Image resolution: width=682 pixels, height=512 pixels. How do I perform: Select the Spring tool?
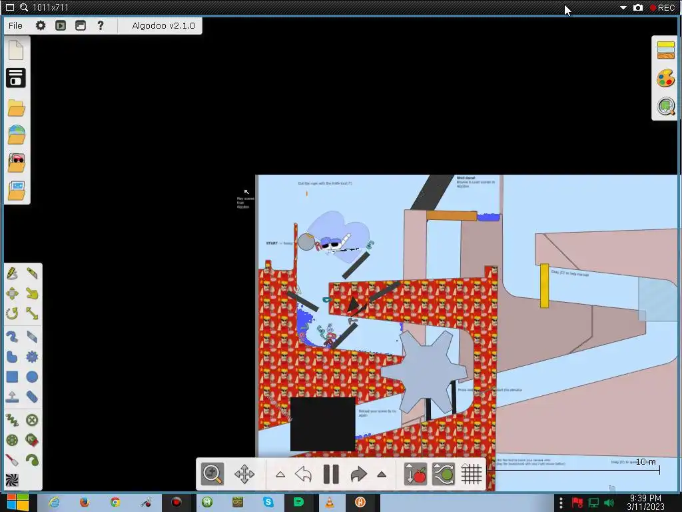tap(12, 420)
